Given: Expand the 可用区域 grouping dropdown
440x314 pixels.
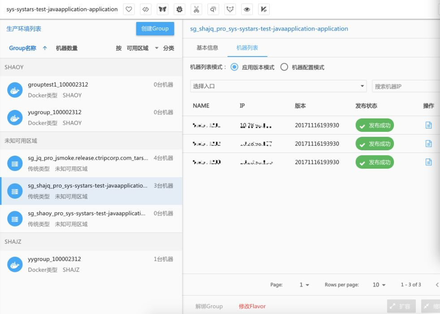Looking at the screenshot, I should click(x=156, y=48).
